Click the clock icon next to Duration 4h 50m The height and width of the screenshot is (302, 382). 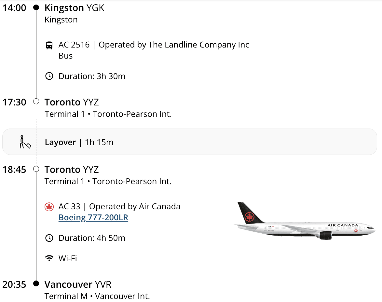click(x=49, y=238)
